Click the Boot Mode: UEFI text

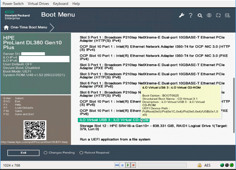click(x=17, y=72)
